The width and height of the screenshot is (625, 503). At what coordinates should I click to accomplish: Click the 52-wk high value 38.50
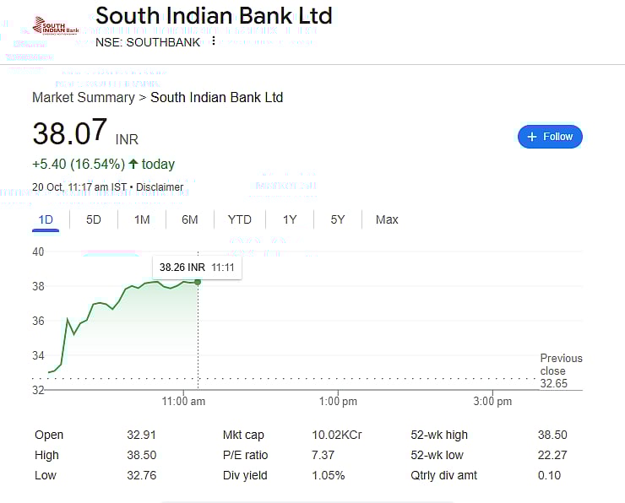pyautogui.click(x=552, y=435)
